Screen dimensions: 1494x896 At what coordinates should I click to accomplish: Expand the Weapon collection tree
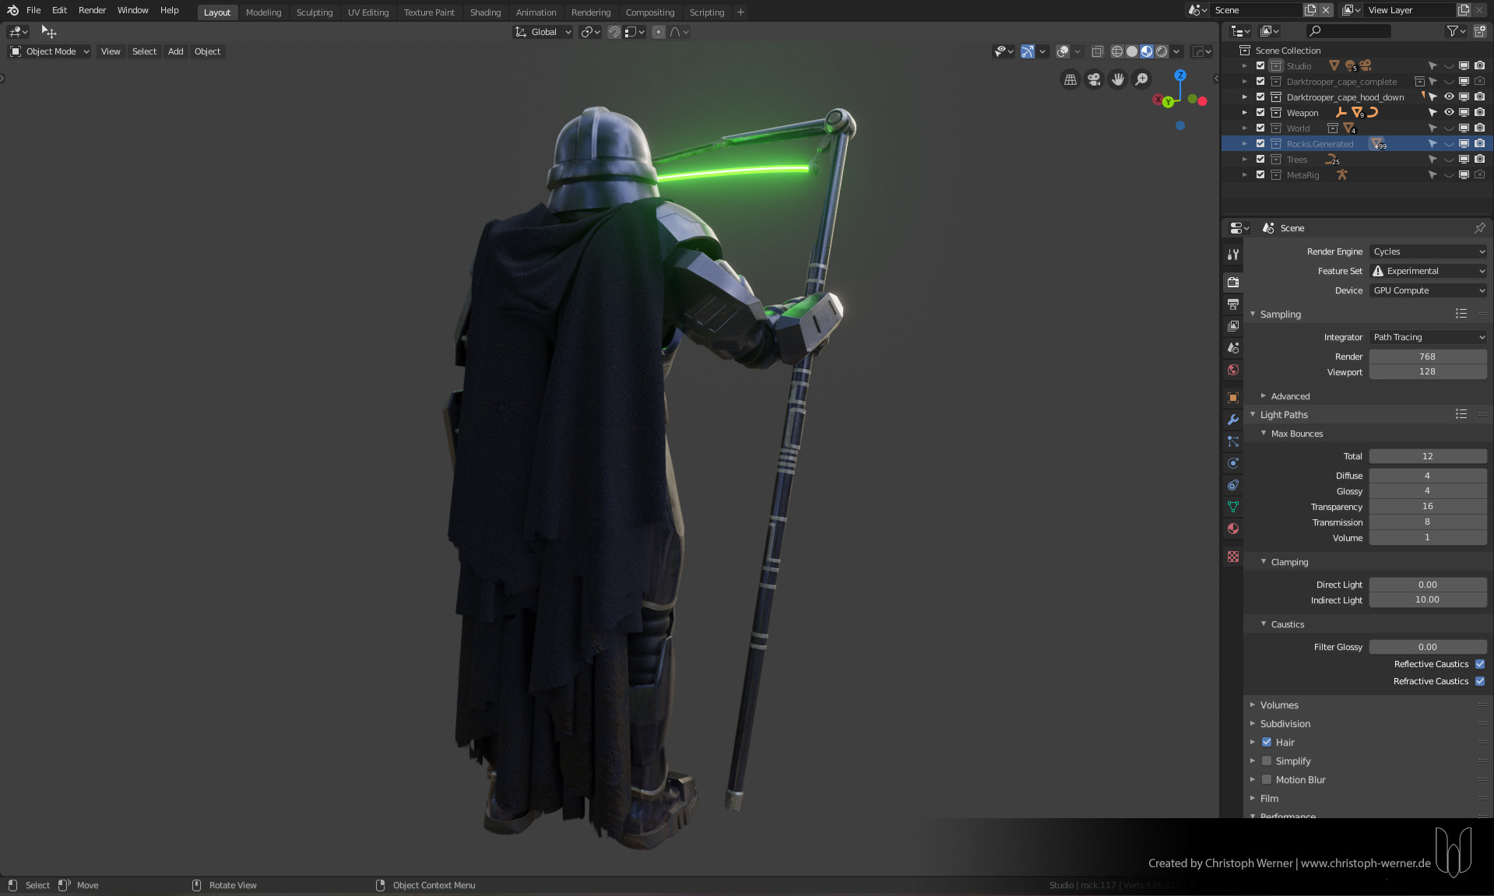tap(1245, 112)
